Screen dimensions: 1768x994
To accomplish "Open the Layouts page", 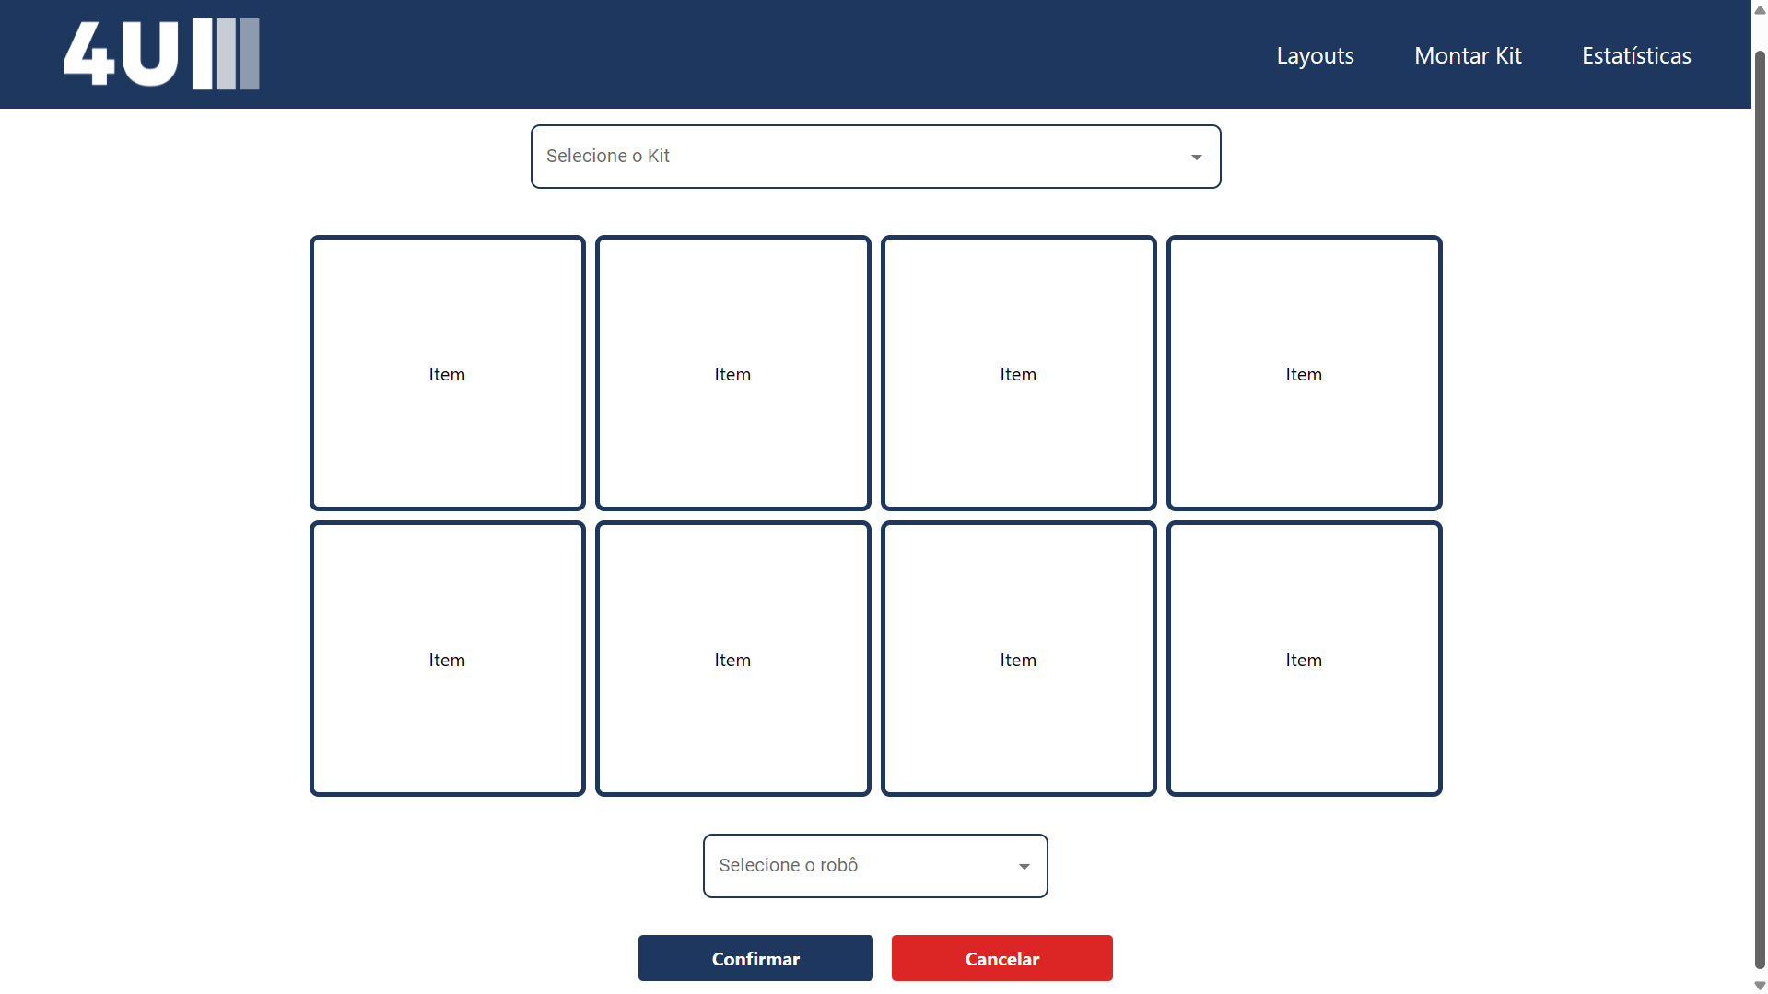I will 1315,55.
